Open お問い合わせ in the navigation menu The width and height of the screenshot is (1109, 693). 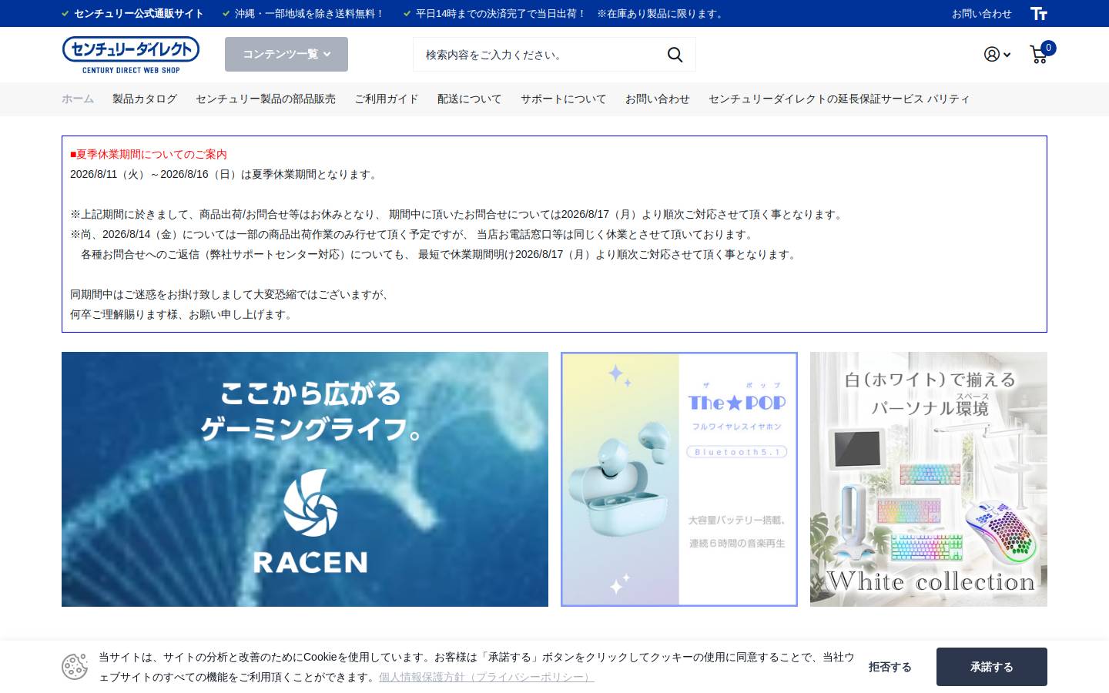pyautogui.click(x=658, y=99)
